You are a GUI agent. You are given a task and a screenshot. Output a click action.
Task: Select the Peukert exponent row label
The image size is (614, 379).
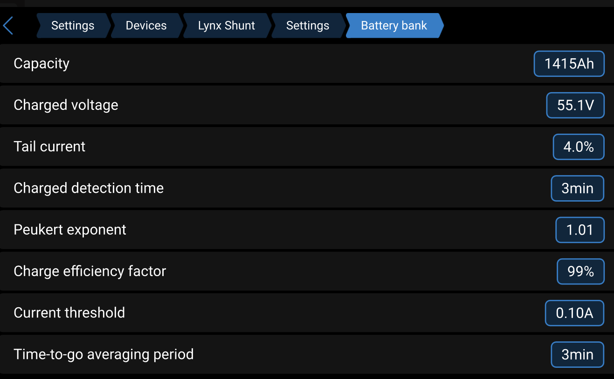70,230
